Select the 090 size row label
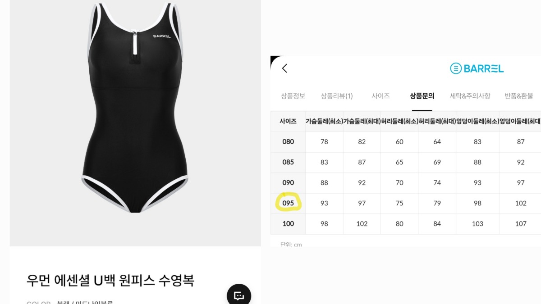The image size is (541, 304). click(288, 183)
